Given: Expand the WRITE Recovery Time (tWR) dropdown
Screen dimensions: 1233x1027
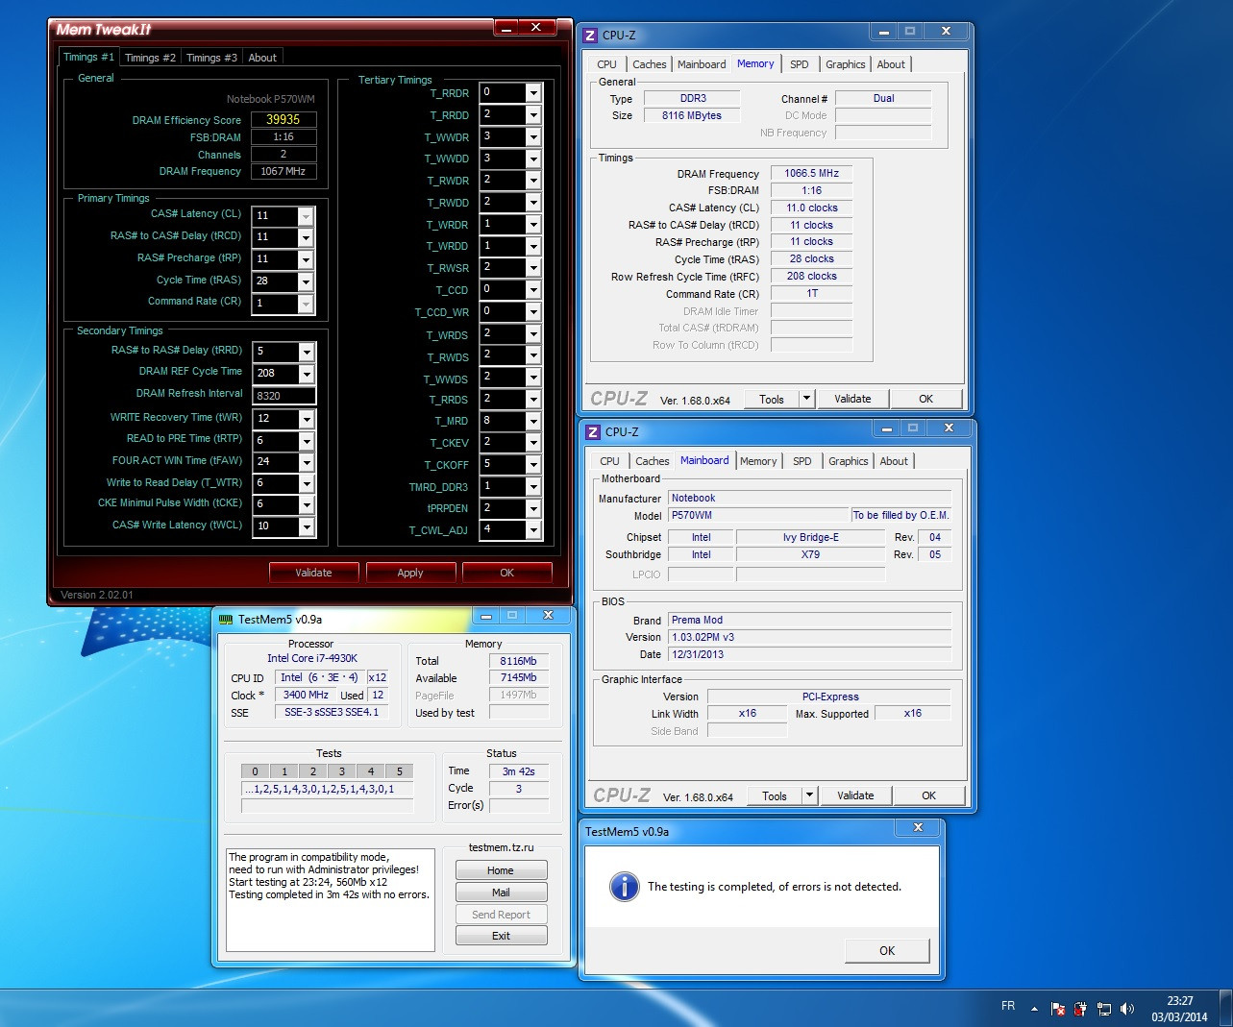Looking at the screenshot, I should coord(307,419).
